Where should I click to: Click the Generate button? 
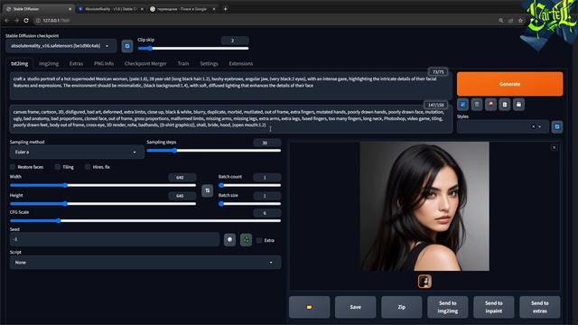pyautogui.click(x=509, y=84)
